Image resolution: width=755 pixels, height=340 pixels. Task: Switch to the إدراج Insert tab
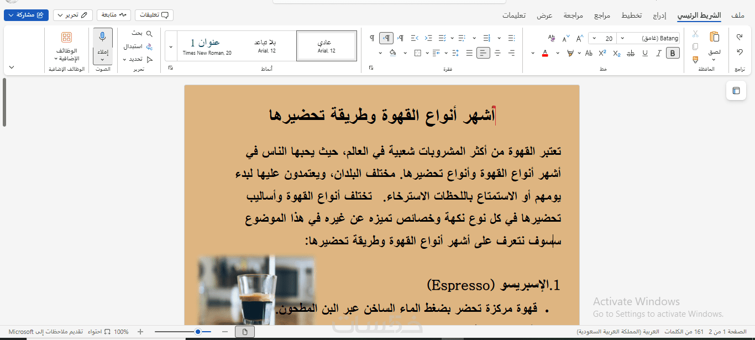pos(659,15)
